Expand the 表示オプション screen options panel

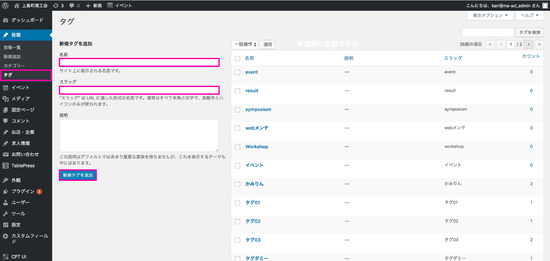pos(490,15)
